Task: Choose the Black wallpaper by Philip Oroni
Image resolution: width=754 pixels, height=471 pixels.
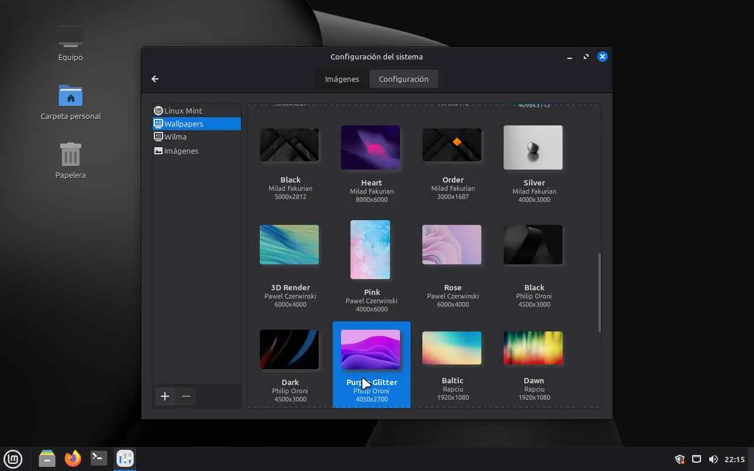Action: click(x=533, y=244)
